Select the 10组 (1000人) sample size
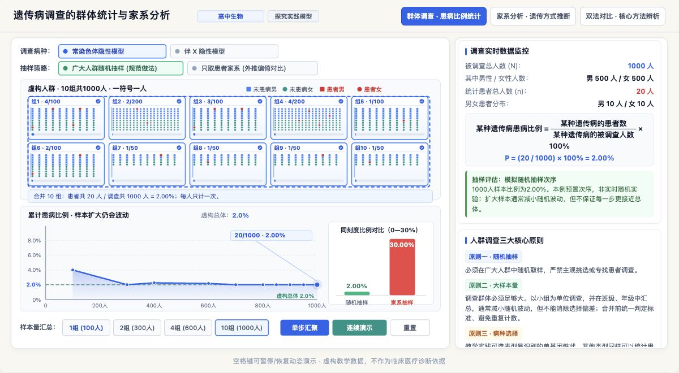The width and height of the screenshot is (679, 373). 242,328
